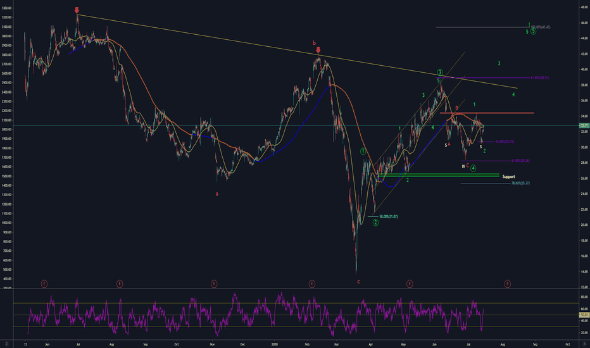Click the current price label 33.29 on price axis
Viewport: 590px width, 348px height.
click(x=584, y=125)
